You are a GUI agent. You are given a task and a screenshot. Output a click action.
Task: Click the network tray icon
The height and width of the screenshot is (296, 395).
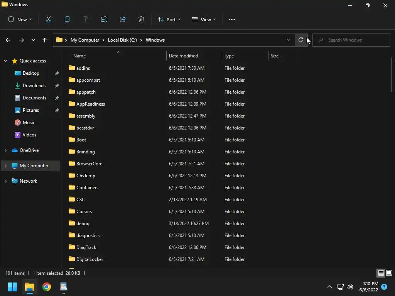pos(340,287)
